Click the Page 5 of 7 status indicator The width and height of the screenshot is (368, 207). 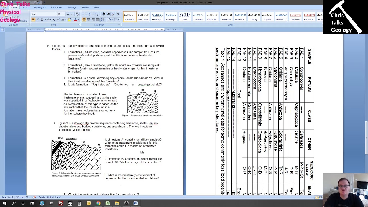[x=7, y=197]
